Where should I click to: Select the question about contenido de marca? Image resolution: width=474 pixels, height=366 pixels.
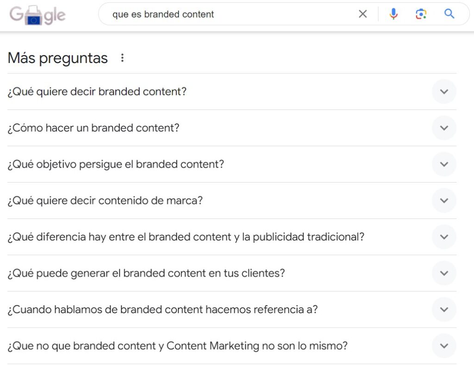point(106,201)
